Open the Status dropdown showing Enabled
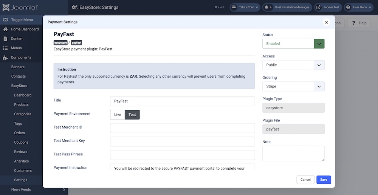 (x=293, y=44)
